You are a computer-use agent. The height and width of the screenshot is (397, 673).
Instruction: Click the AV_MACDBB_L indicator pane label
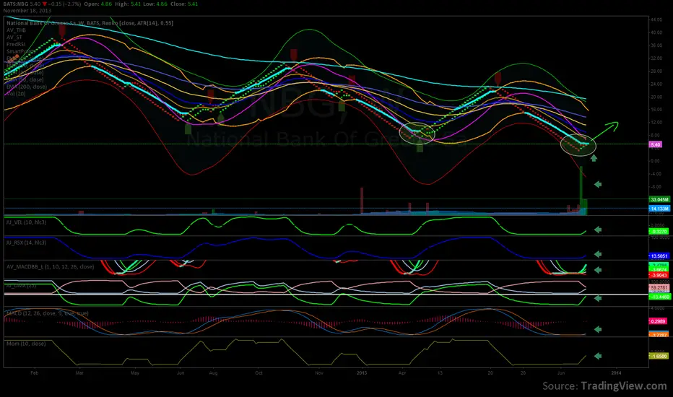[x=51, y=267]
